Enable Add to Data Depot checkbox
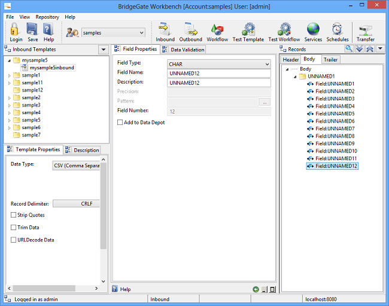This screenshot has height=306, width=389. tap(120, 122)
